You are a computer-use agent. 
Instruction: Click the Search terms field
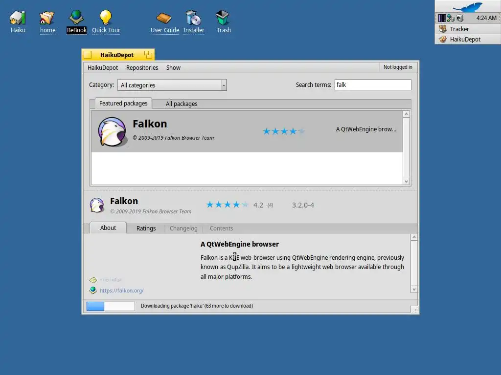372,85
